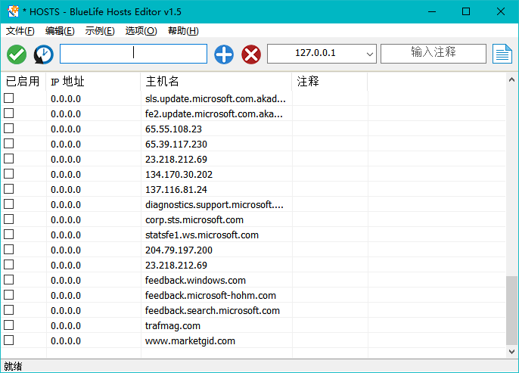Click 0.0.0.0 IP in the 137.116.81.24 row

[x=66, y=190]
